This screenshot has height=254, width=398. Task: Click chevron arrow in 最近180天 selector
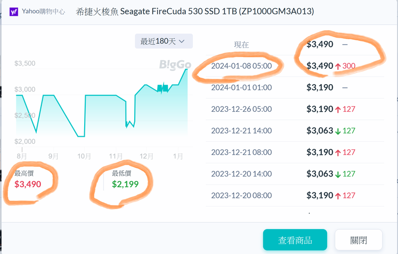(x=182, y=41)
